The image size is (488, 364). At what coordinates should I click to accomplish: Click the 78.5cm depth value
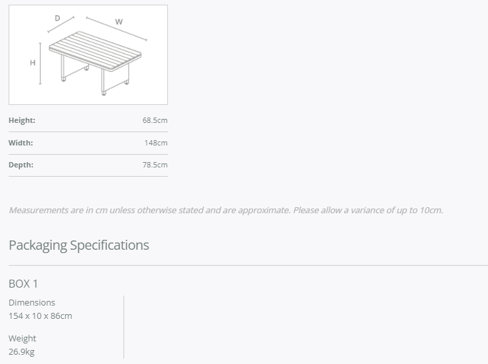tap(155, 165)
